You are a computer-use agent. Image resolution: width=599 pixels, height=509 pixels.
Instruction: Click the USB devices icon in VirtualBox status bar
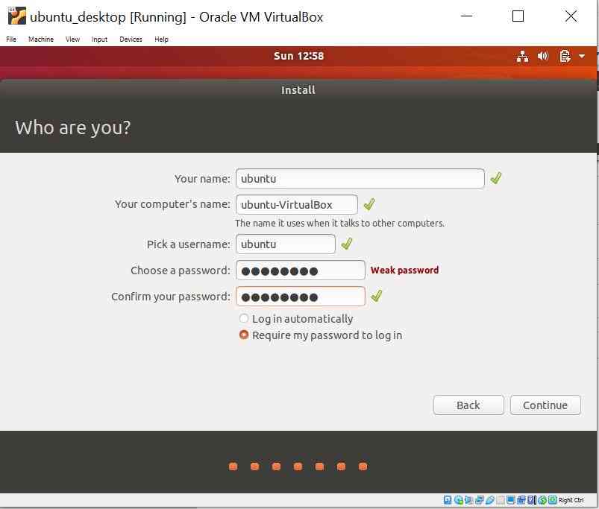491,500
